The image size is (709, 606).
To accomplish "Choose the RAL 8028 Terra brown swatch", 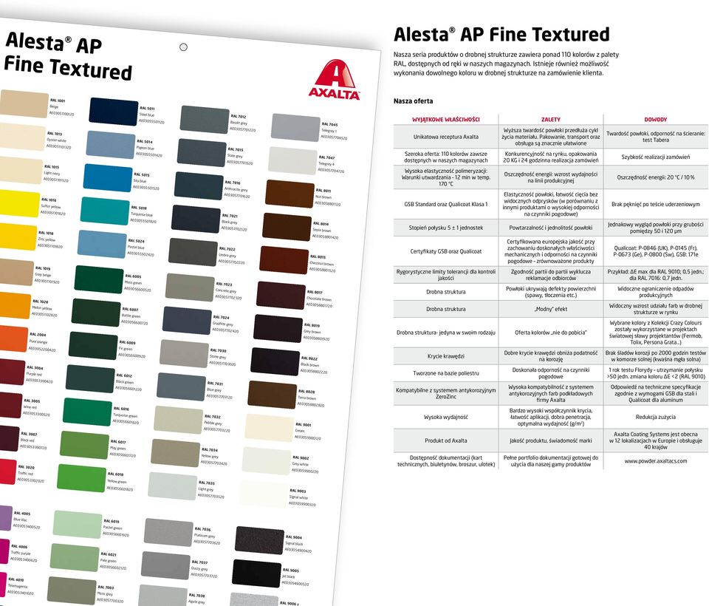I will [273, 395].
